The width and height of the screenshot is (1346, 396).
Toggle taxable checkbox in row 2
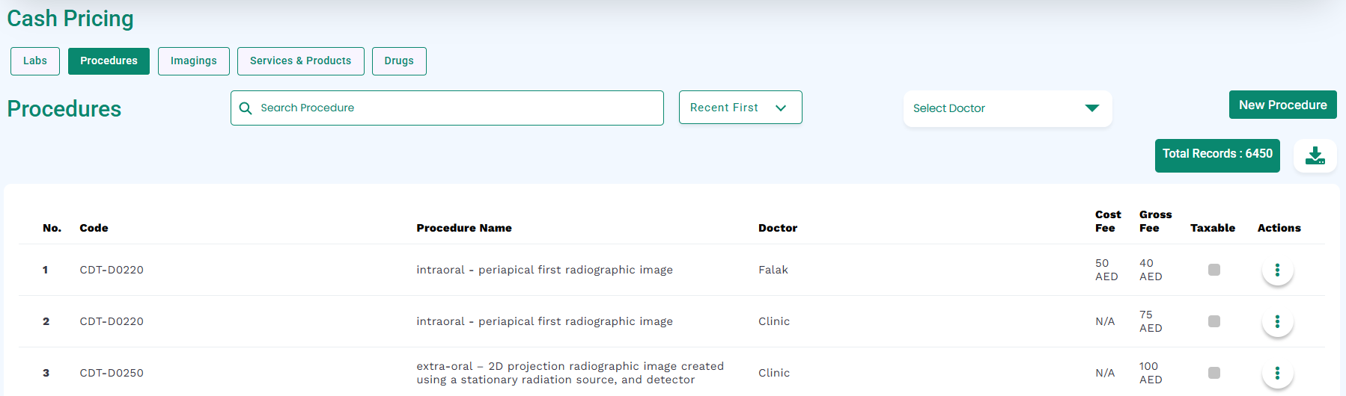click(1214, 321)
